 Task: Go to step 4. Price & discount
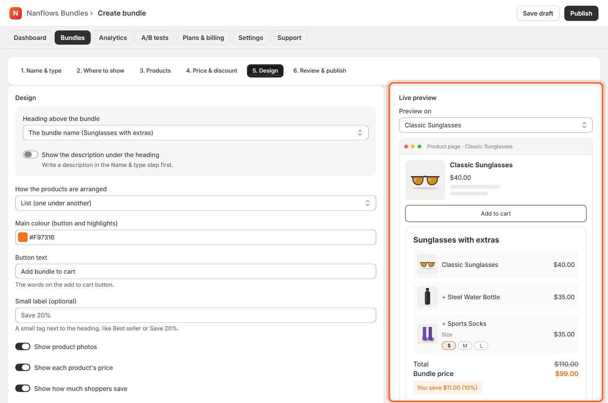[x=212, y=71]
